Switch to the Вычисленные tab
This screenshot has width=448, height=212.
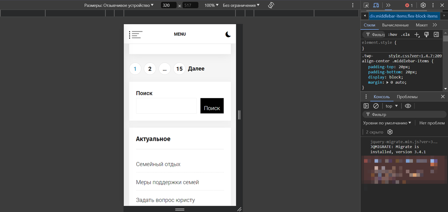pos(395,25)
